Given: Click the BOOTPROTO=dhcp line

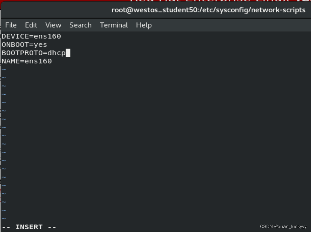Looking at the screenshot, I should pos(33,53).
